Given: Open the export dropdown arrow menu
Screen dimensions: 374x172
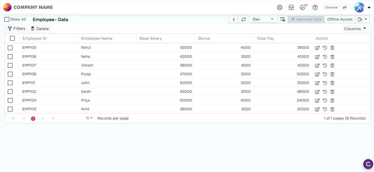Looking at the screenshot, I should coord(362,19).
